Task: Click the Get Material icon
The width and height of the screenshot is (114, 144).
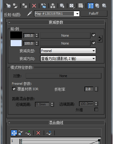Action: (x=8, y=6)
